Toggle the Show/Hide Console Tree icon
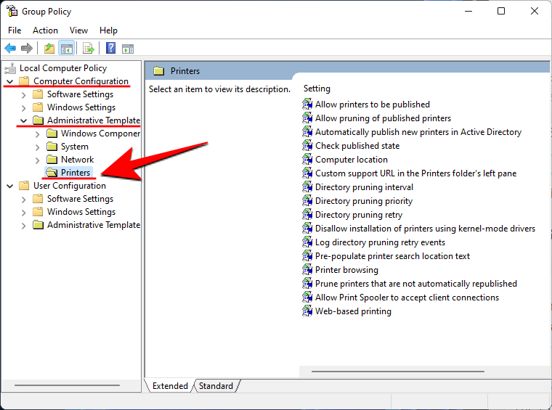The width and height of the screenshot is (552, 410). (67, 48)
